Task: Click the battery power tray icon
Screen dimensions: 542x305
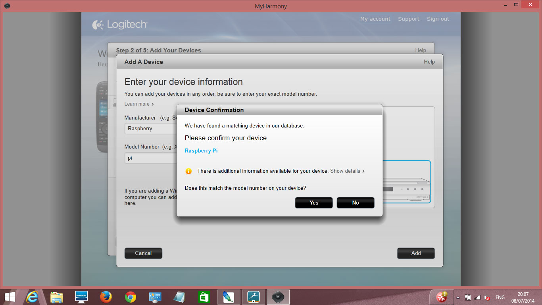Action: [x=468, y=297]
